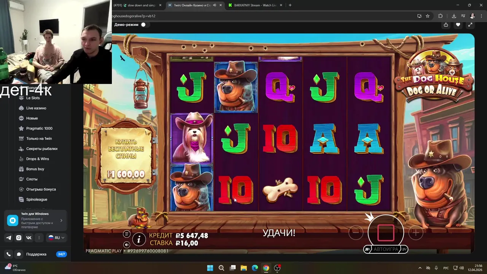Open support chat bubble icon
The height and width of the screenshot is (274, 487).
19,254
